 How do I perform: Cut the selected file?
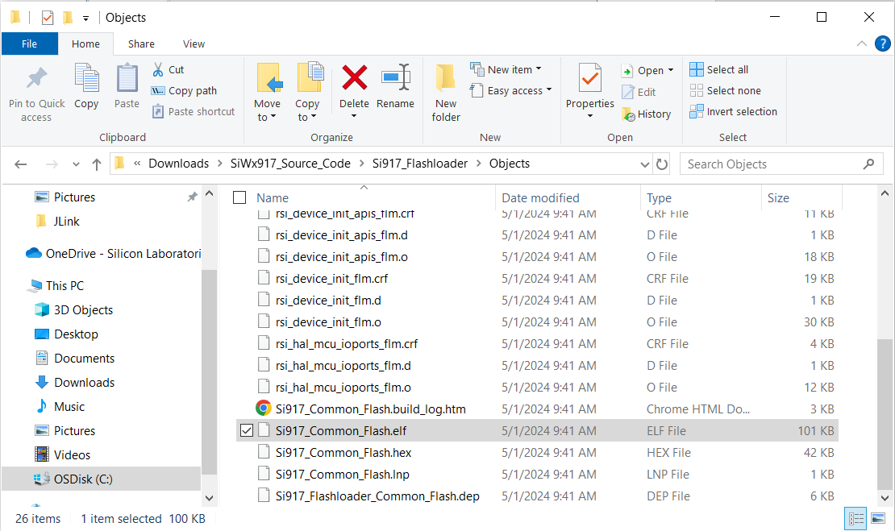169,69
